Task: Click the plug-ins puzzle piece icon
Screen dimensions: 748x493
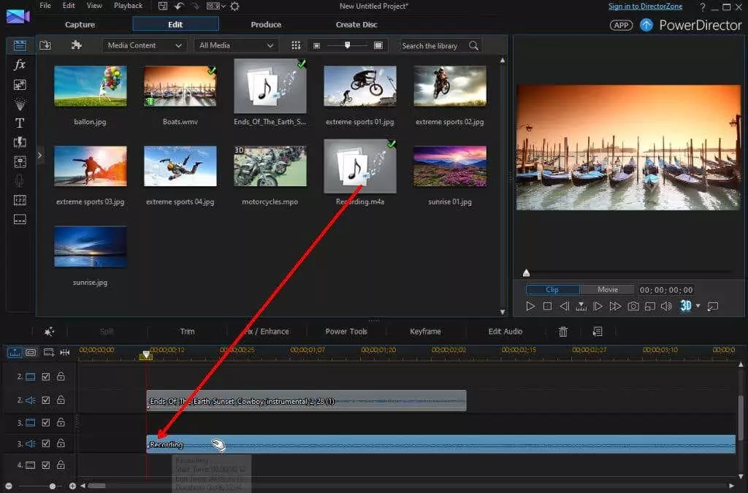Action: point(76,45)
